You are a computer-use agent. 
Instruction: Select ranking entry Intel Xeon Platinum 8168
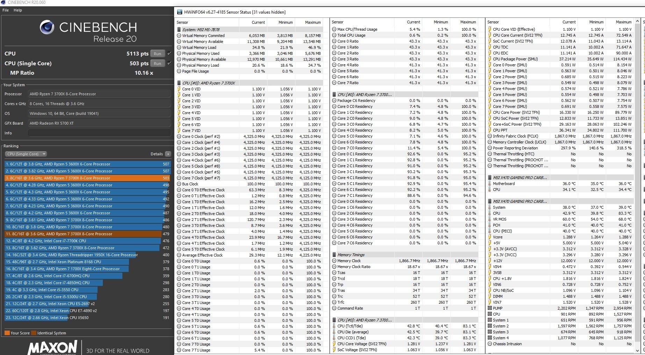tap(87, 262)
